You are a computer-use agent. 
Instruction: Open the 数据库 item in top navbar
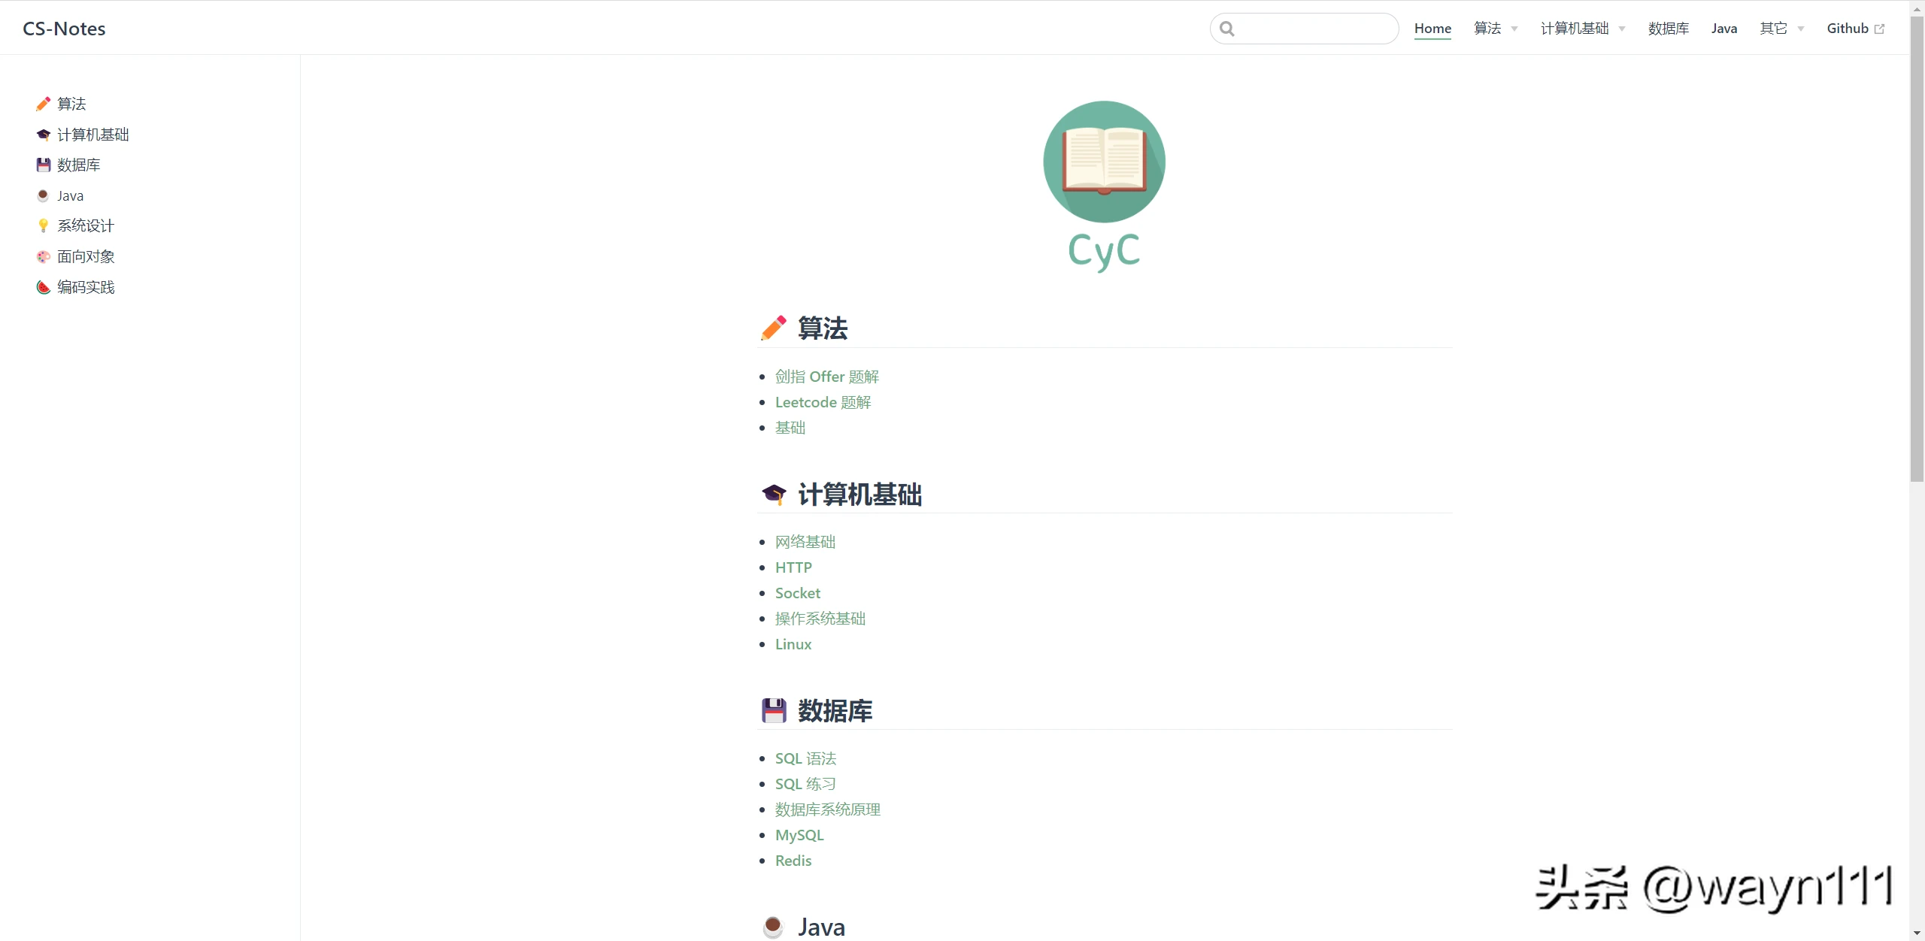(1669, 29)
